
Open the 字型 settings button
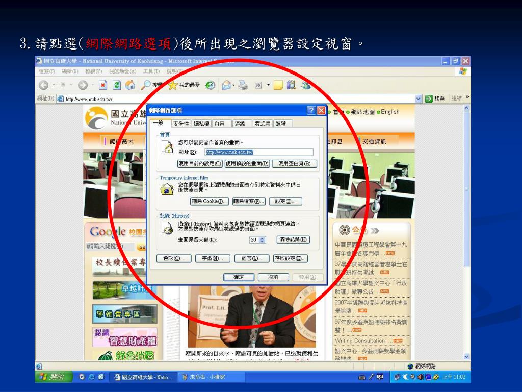coord(213,258)
